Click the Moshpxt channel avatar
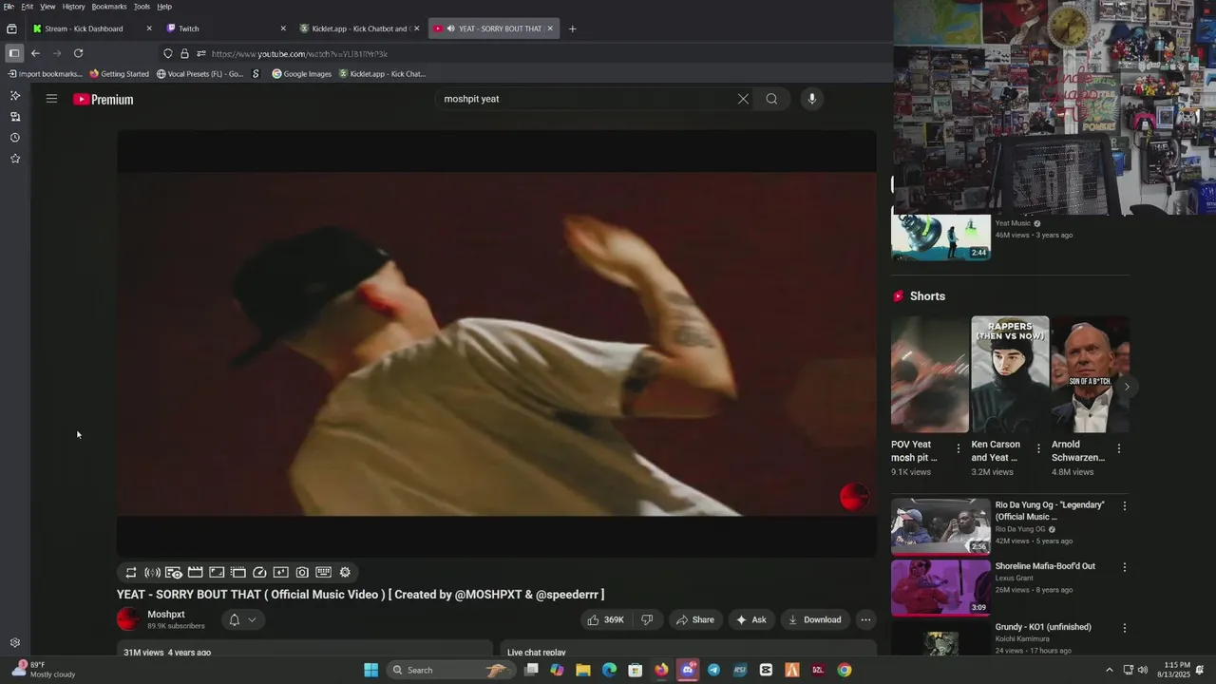 click(128, 619)
